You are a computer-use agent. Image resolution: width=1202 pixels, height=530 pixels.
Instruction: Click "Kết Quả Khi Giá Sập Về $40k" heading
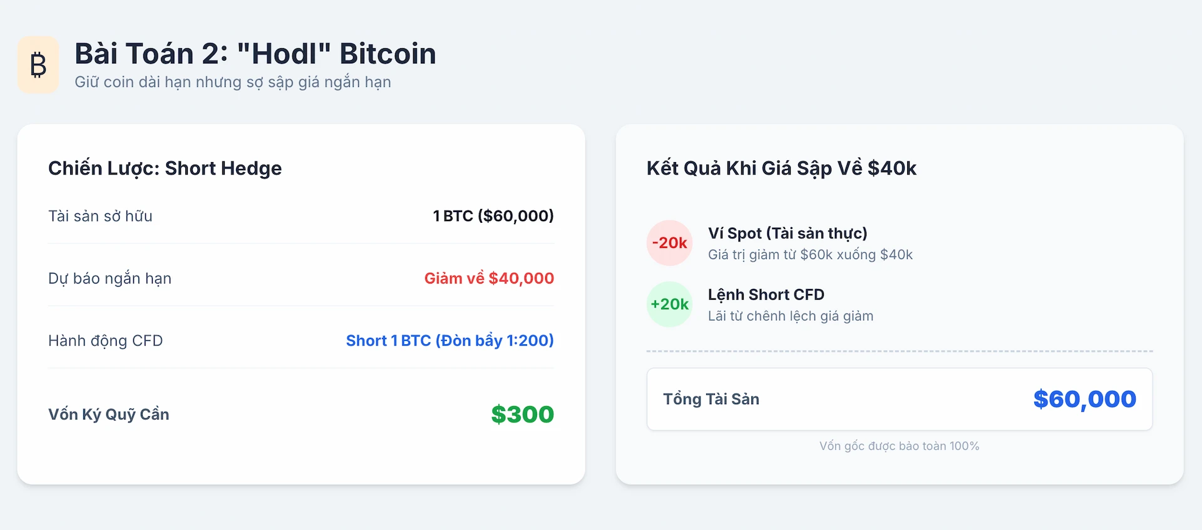[x=781, y=168]
